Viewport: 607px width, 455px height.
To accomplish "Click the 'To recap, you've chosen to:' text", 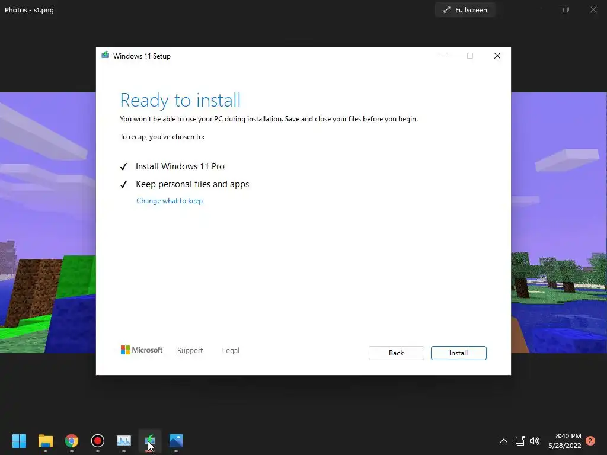I will tap(162, 137).
